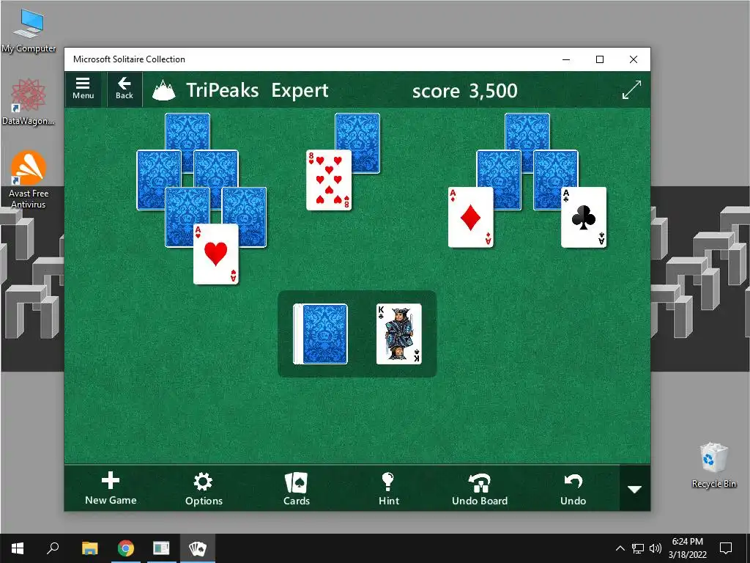This screenshot has height=563, width=750.
Task: Click the score 3,500 display
Action: (464, 90)
